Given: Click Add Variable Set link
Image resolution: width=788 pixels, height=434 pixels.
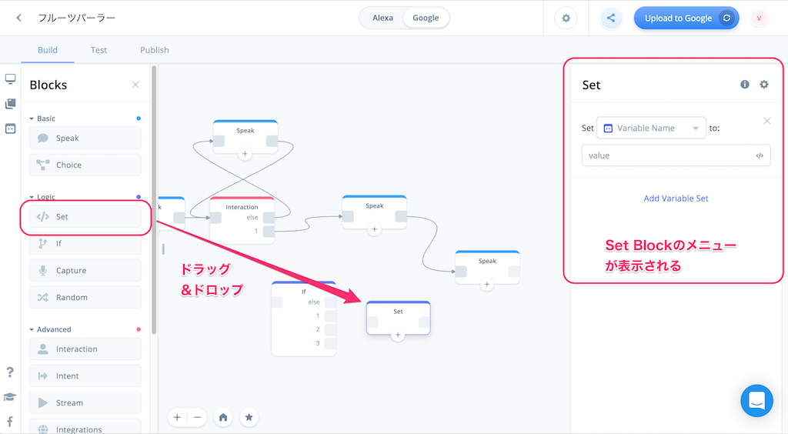Looking at the screenshot, I should point(676,199).
